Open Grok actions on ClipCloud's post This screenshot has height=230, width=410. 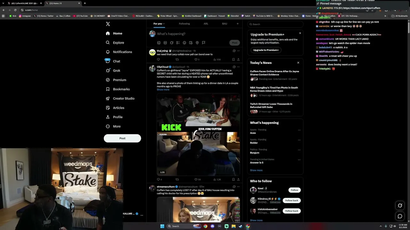coord(234,67)
